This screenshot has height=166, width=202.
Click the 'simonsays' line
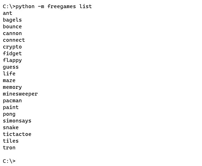(x=17, y=121)
